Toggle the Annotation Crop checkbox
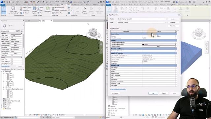The height and width of the screenshot is (119, 211). [12, 63]
